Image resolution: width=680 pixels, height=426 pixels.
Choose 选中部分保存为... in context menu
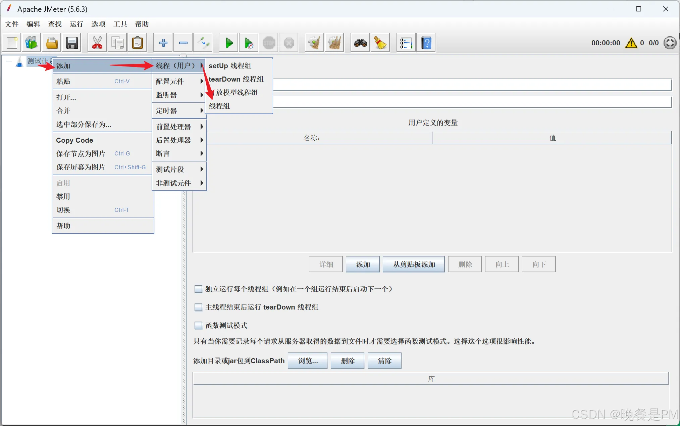tap(102, 125)
